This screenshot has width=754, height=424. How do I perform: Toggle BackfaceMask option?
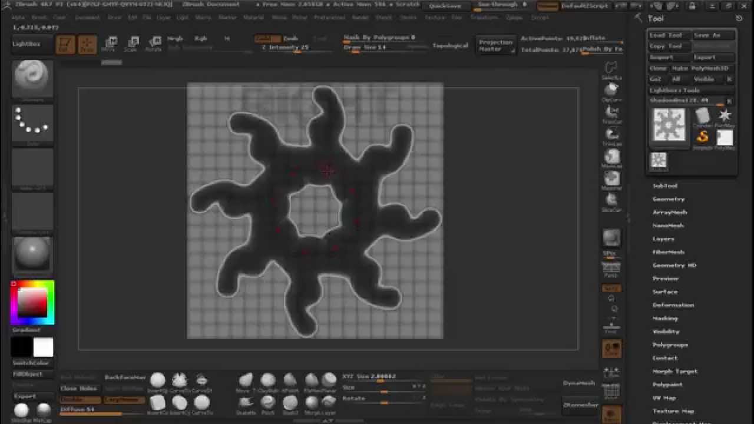click(x=125, y=377)
